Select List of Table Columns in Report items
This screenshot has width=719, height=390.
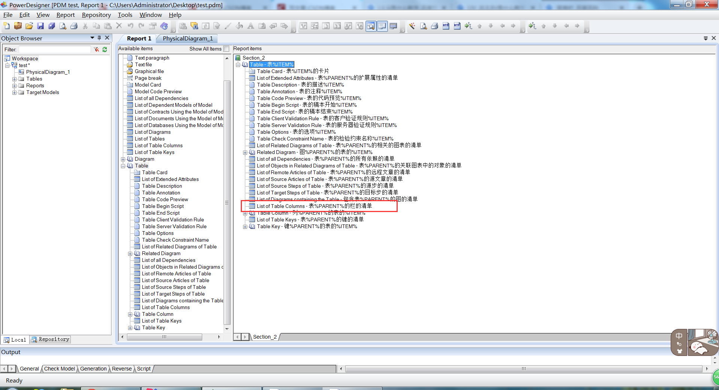[314, 206]
